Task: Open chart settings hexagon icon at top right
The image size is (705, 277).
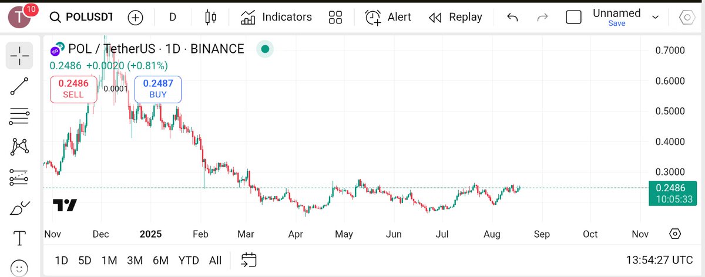Action: 687,18
